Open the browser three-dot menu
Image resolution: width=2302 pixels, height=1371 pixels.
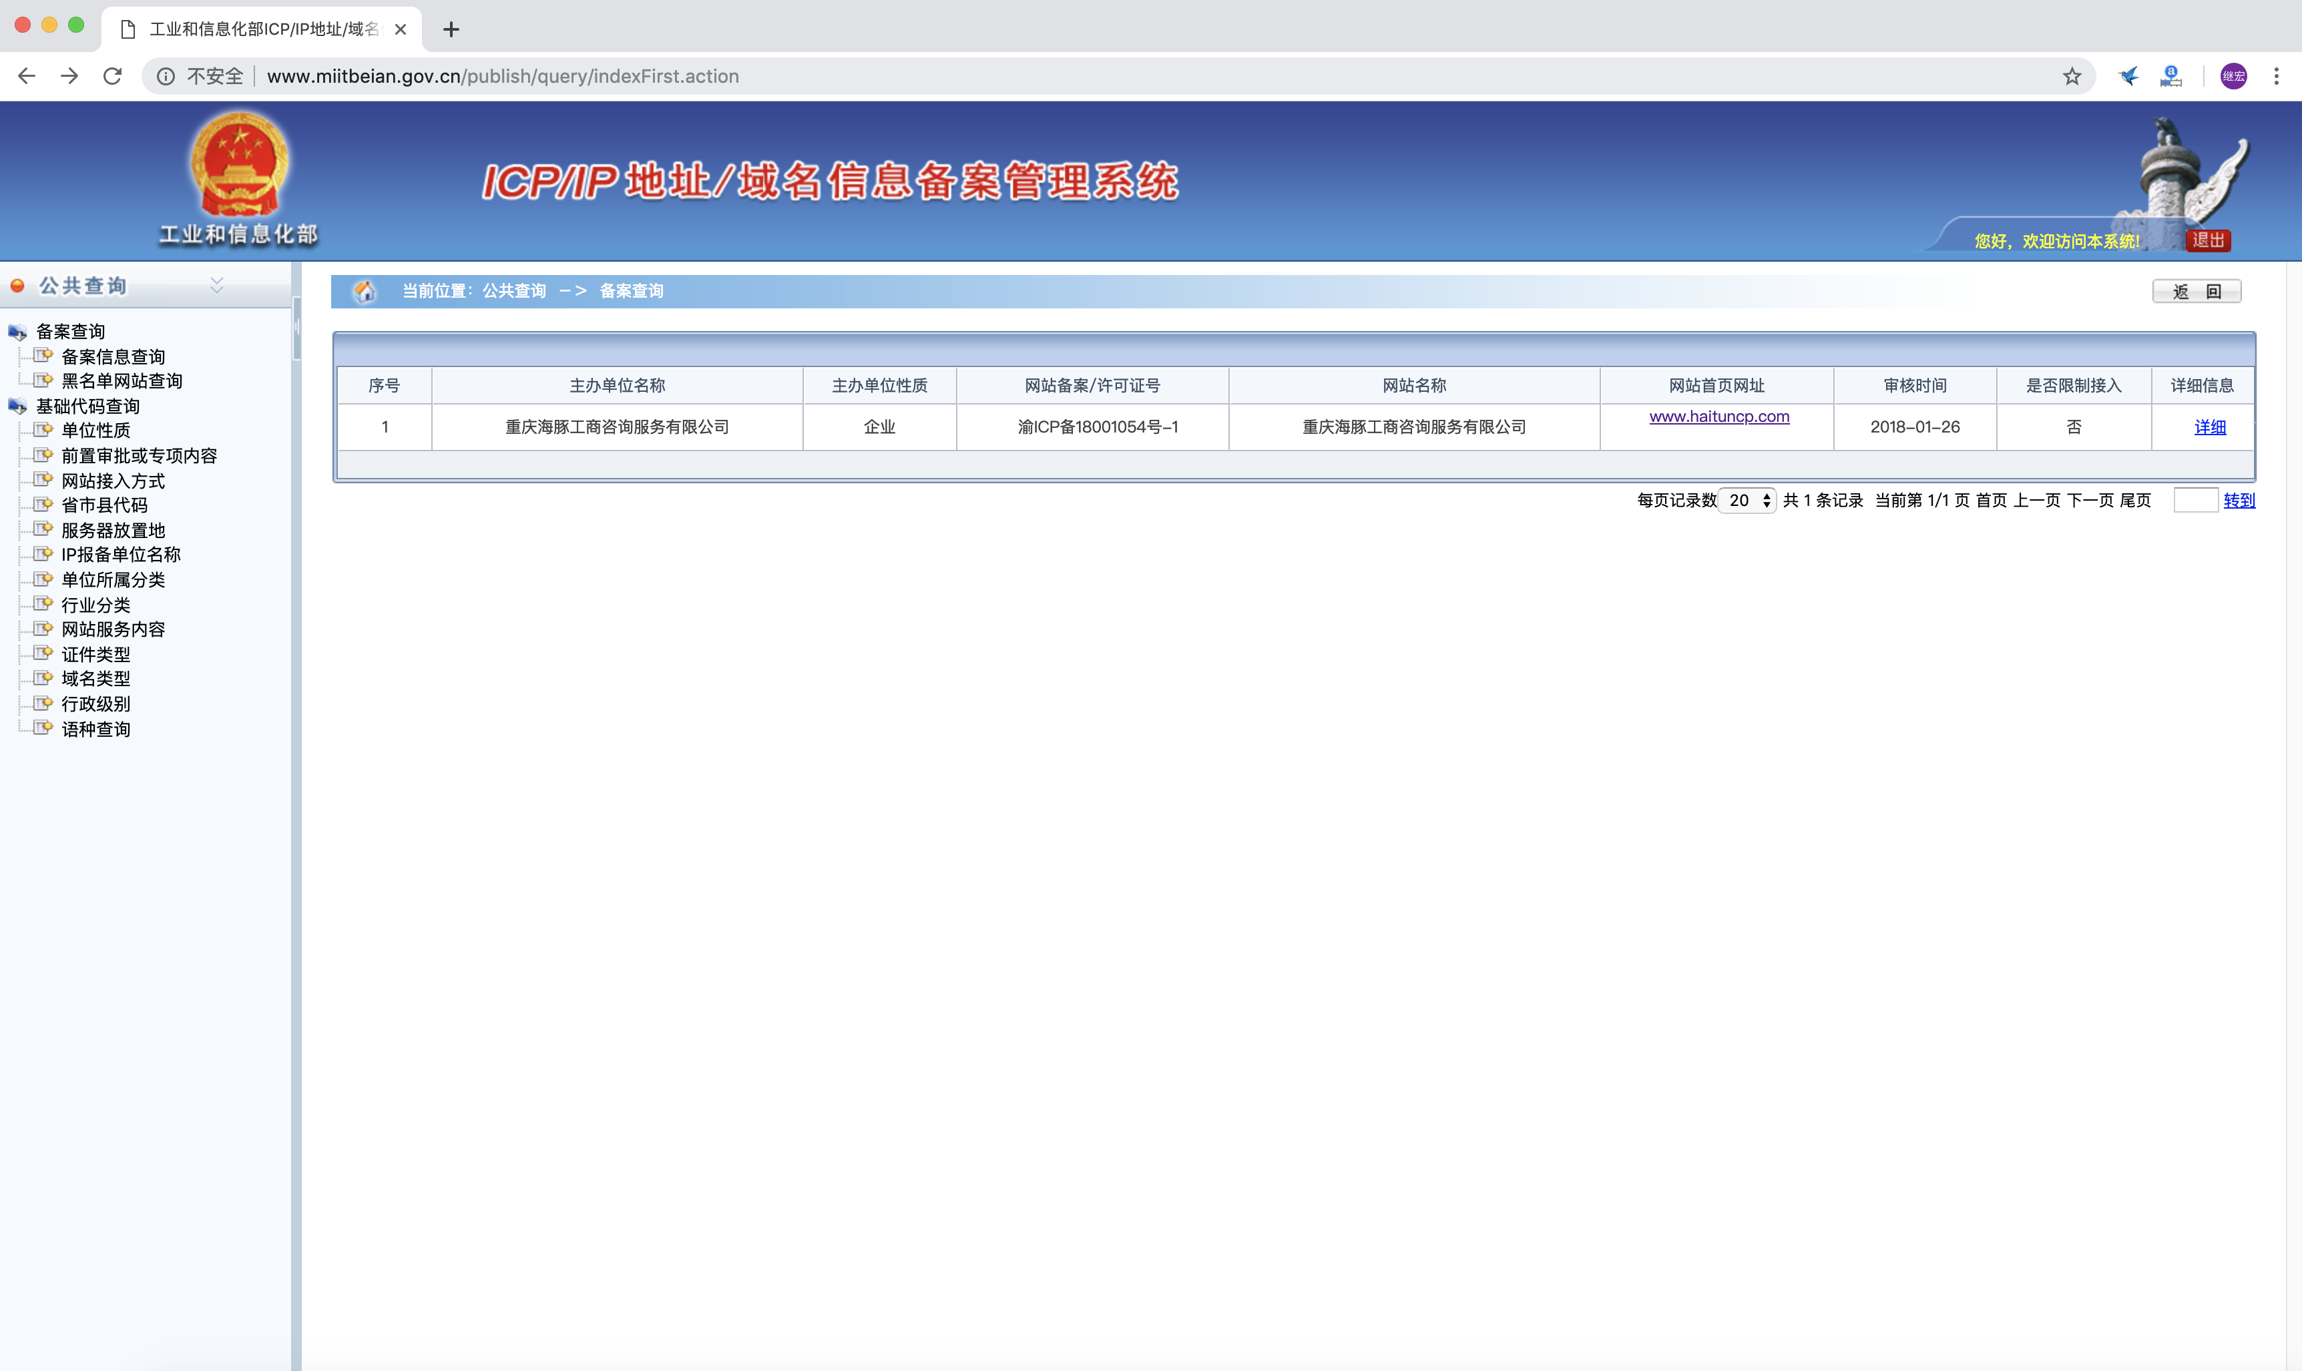point(2276,75)
